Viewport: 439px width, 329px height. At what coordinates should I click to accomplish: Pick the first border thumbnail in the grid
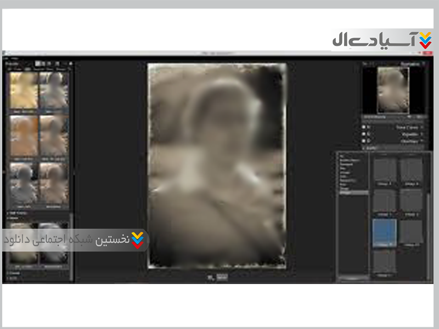[x=384, y=170]
